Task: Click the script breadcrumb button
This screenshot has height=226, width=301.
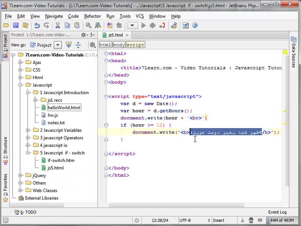Action: (x=135, y=45)
